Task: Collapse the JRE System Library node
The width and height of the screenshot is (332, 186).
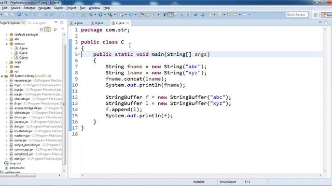Action: pyautogui.click(x=2, y=76)
